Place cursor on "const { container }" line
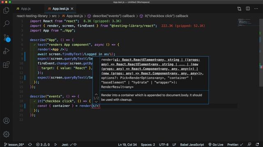 click(69, 106)
